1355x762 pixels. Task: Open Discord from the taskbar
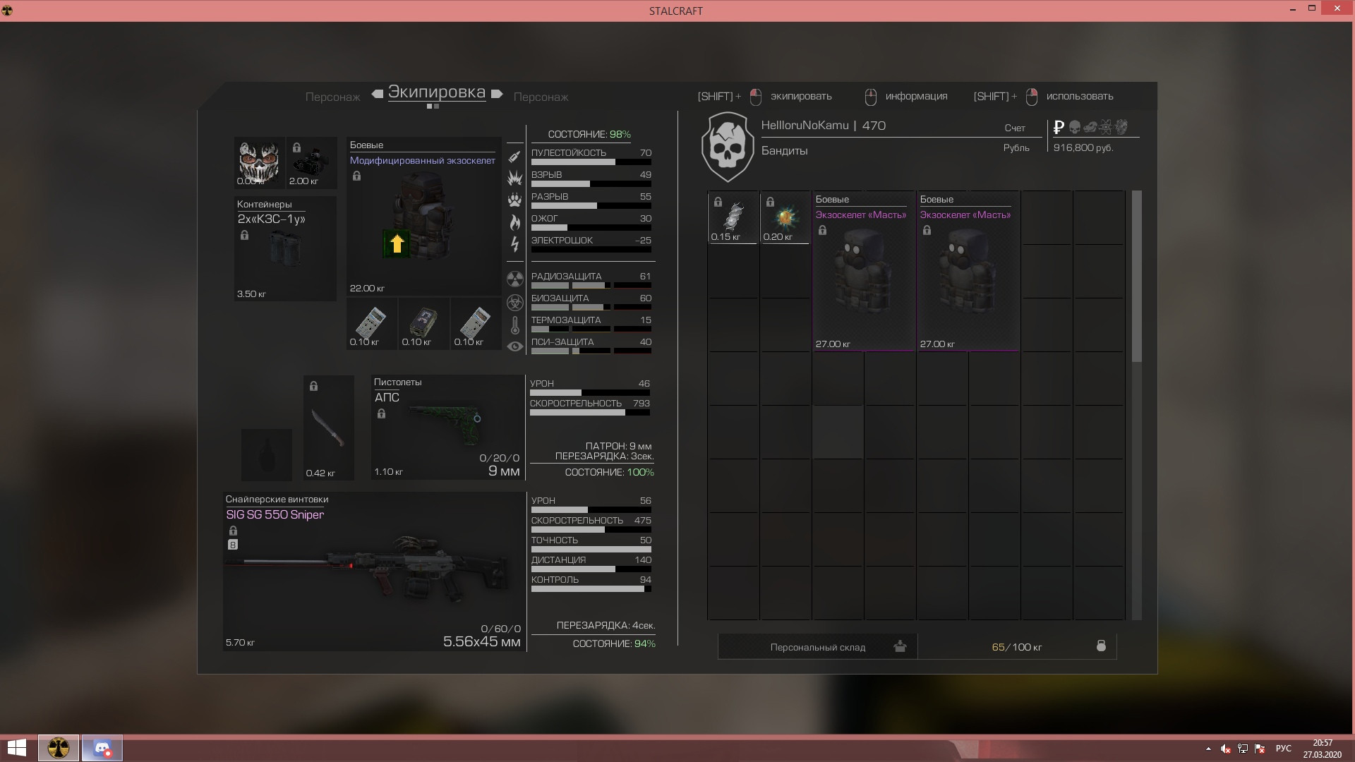102,748
